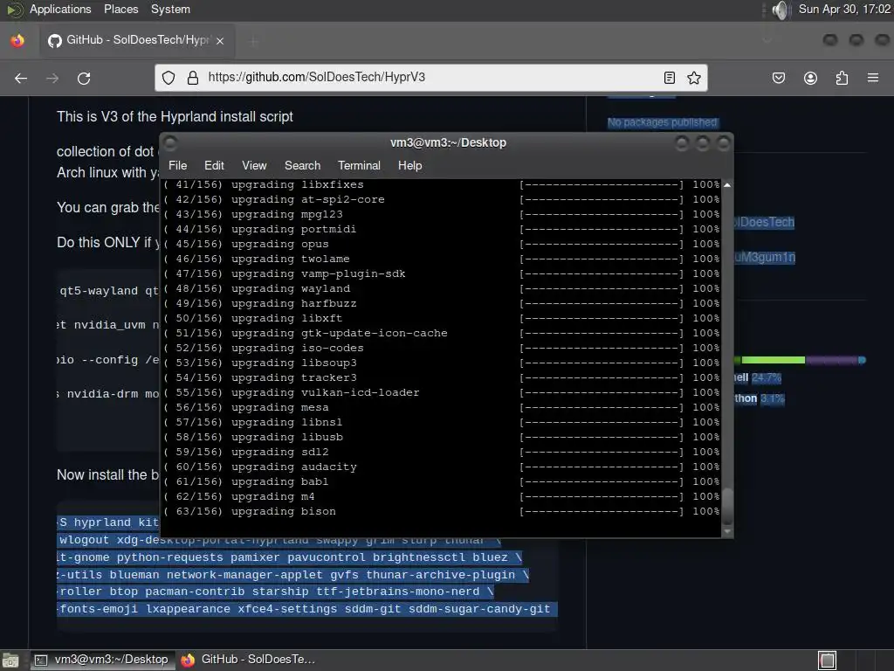894x671 pixels.
Task: Click code line with 'blueman network-manager-applet'
Action: click(x=293, y=575)
